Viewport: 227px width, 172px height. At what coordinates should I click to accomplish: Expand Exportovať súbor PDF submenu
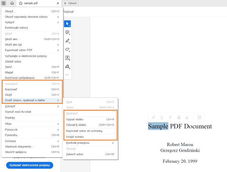[x=32, y=50]
